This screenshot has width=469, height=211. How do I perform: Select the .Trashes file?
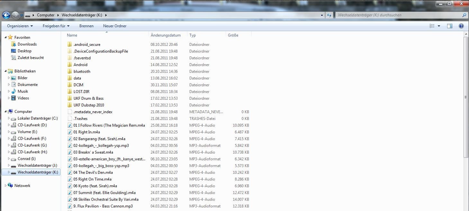pos(80,119)
